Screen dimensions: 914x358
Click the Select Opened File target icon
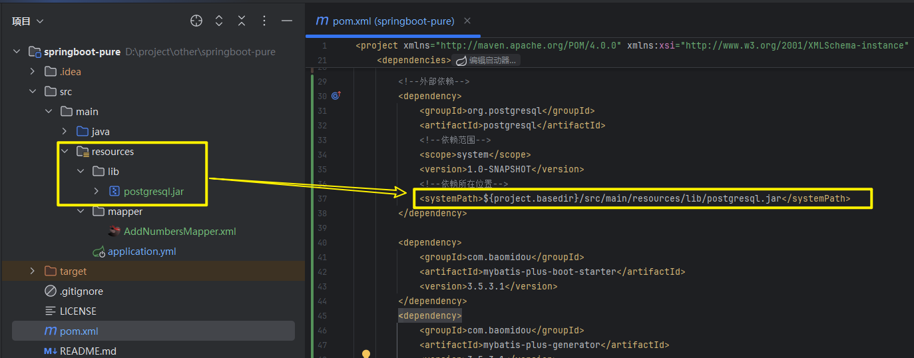tap(196, 21)
